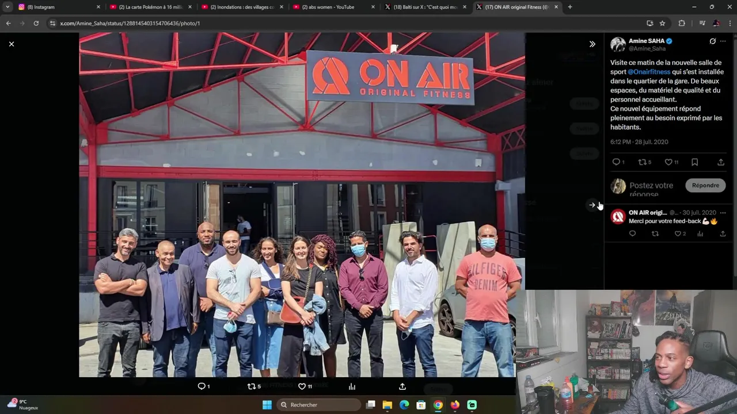Go back in the browser
The height and width of the screenshot is (414, 737).
(8, 23)
